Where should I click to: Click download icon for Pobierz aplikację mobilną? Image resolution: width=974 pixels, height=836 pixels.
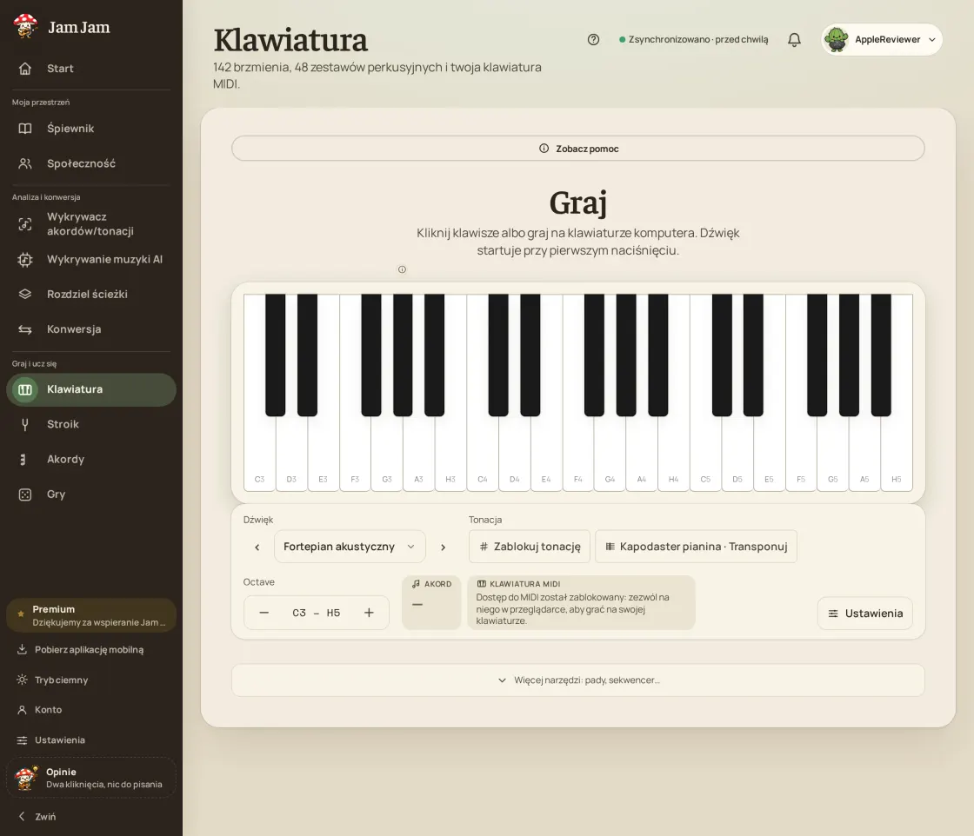tap(22, 649)
